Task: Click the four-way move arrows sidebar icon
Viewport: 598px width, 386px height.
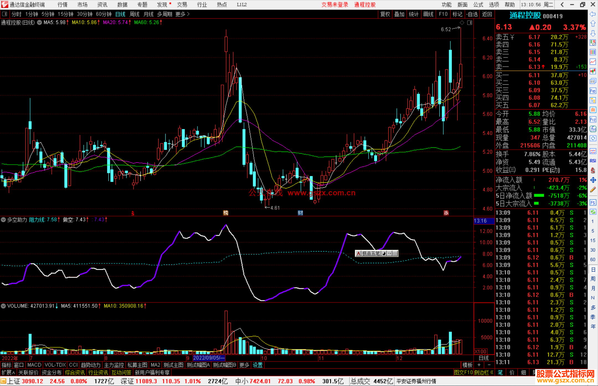Action: point(593,180)
